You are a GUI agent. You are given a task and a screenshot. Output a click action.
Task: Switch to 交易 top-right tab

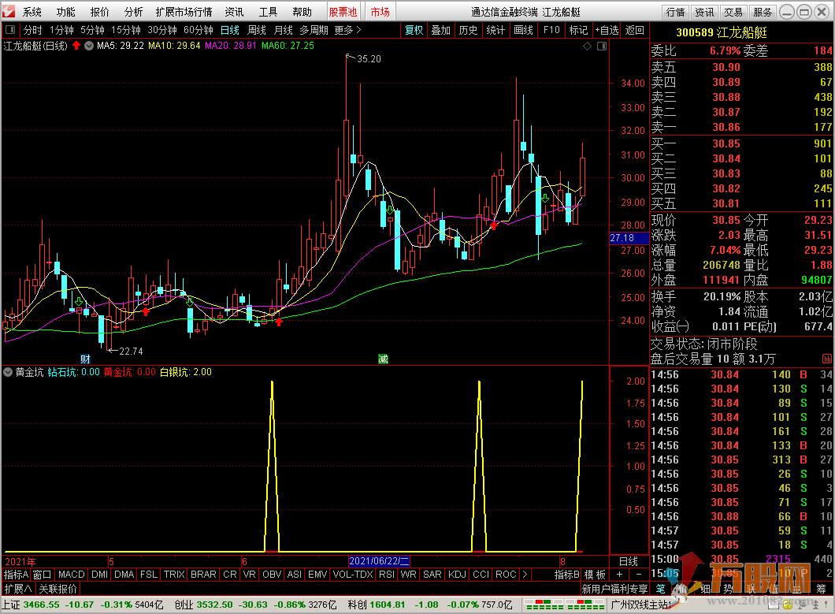coord(733,12)
